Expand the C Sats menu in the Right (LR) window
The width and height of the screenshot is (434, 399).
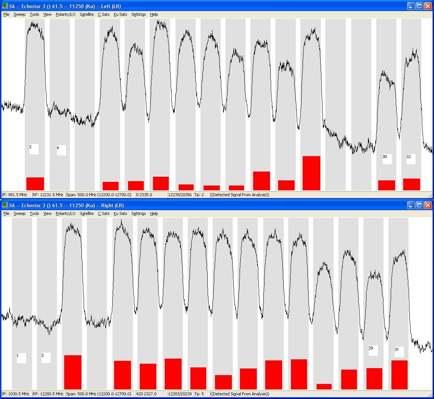click(x=103, y=213)
